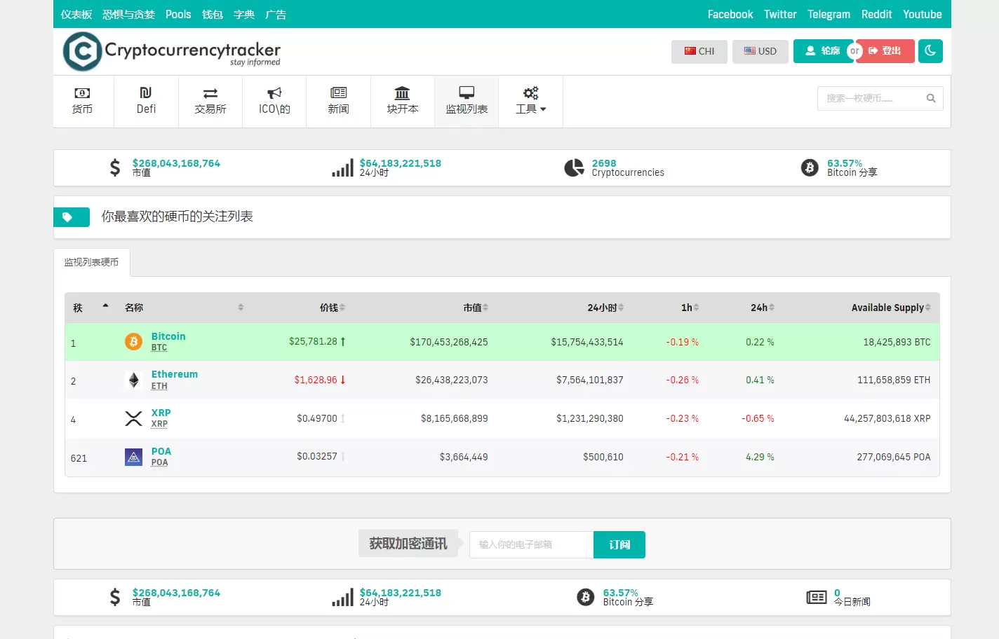Image resolution: width=999 pixels, height=639 pixels.
Task: Click the Bitcoin coin icon
Action: point(133,341)
